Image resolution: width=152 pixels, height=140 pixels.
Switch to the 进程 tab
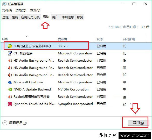coord(5,17)
